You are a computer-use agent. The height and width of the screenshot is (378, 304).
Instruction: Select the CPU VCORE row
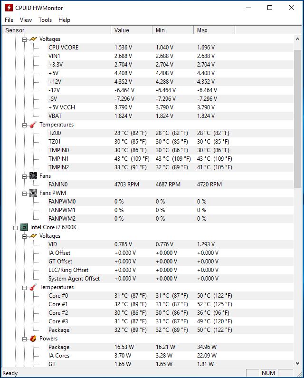click(171, 48)
